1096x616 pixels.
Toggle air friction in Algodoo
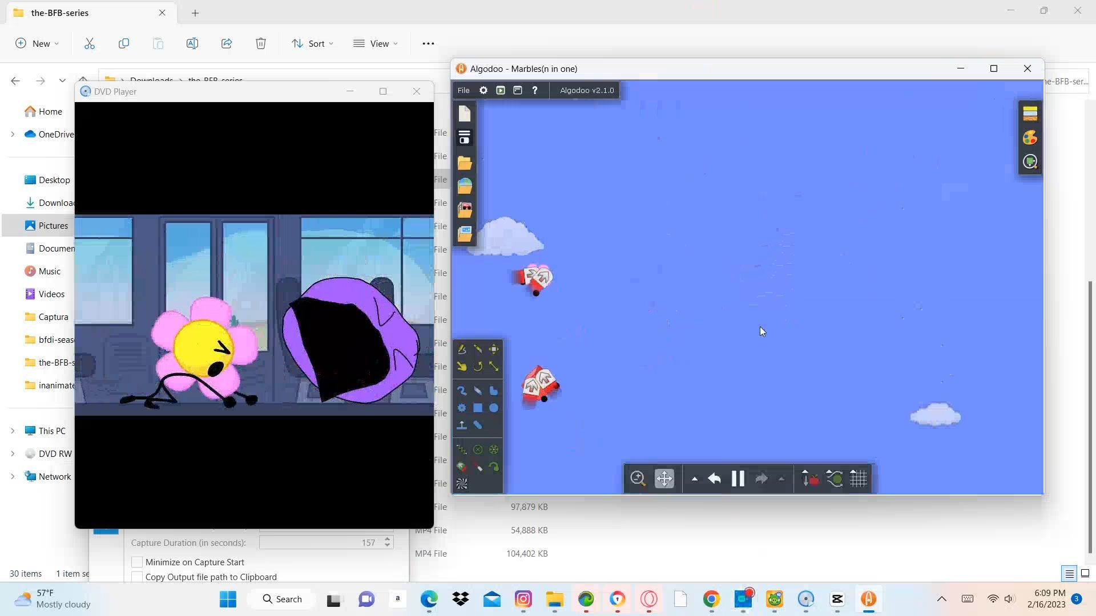(835, 479)
